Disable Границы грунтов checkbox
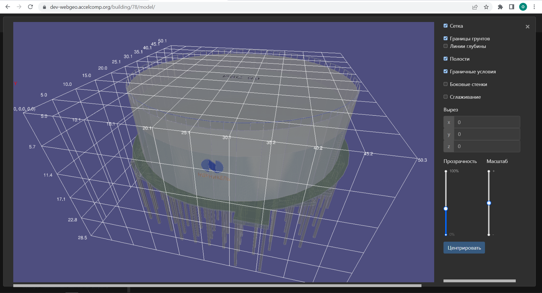 click(445, 38)
